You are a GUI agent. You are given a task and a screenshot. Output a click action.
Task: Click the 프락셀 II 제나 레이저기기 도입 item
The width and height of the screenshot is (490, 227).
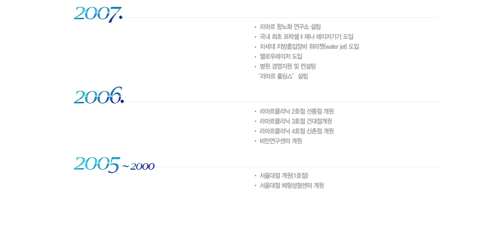pos(306,37)
